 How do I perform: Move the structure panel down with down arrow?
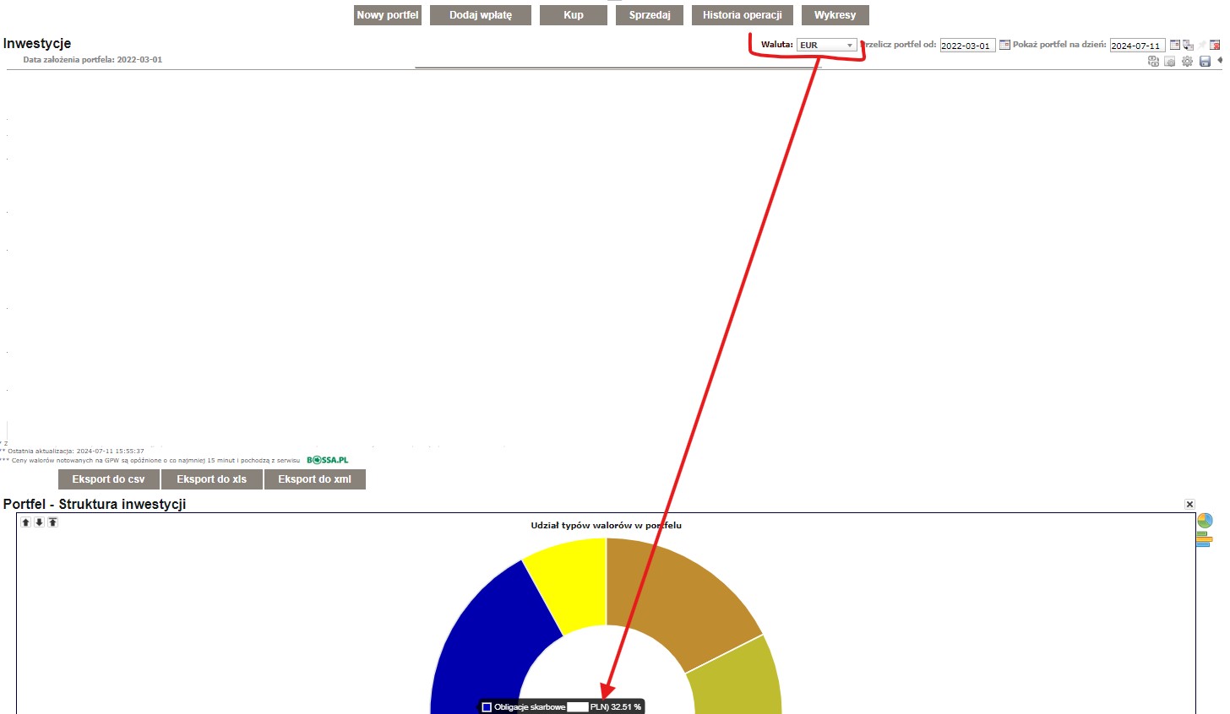(39, 522)
